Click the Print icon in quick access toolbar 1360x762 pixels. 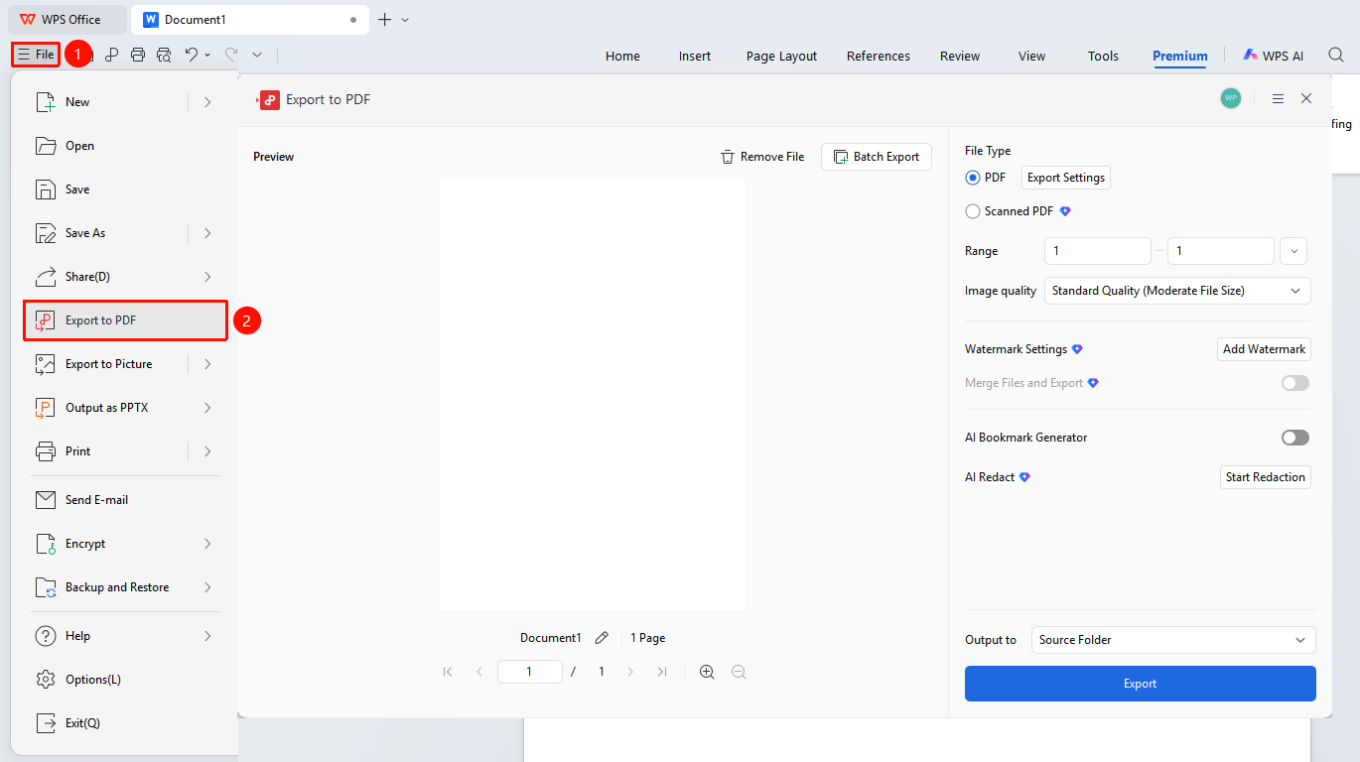(138, 56)
